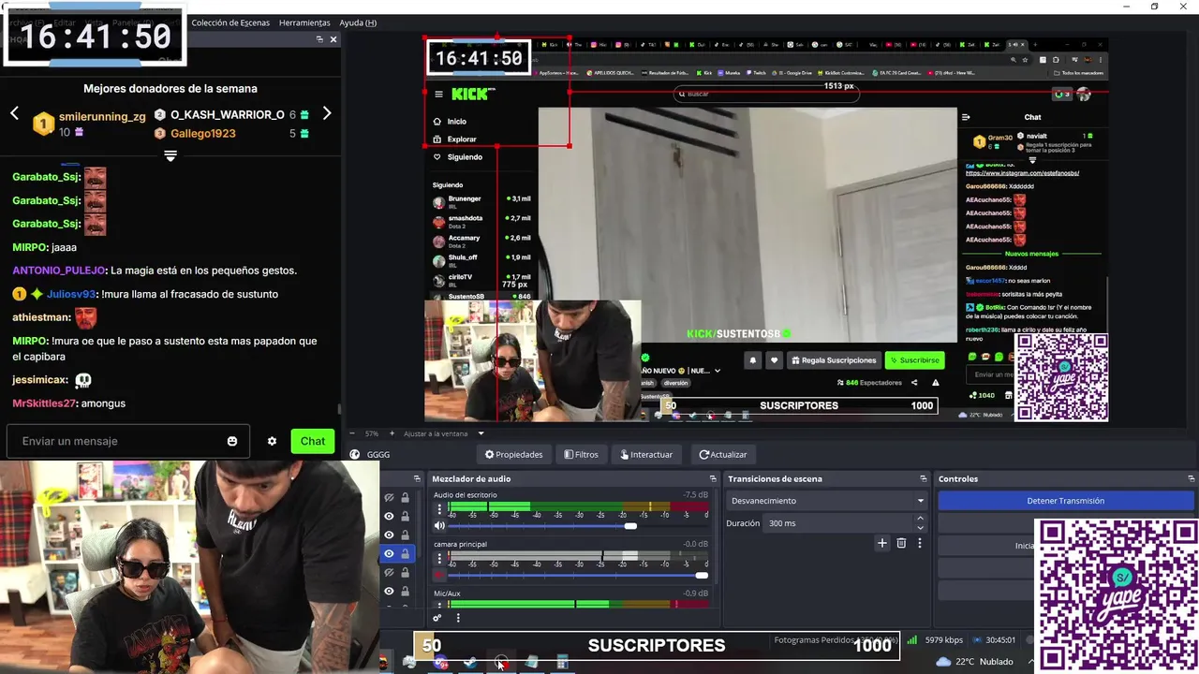Open Filtros for the selected source
1199x674 pixels.
(582, 454)
